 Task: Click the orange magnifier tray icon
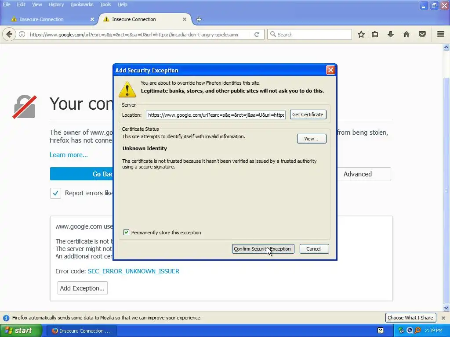[x=417, y=330]
